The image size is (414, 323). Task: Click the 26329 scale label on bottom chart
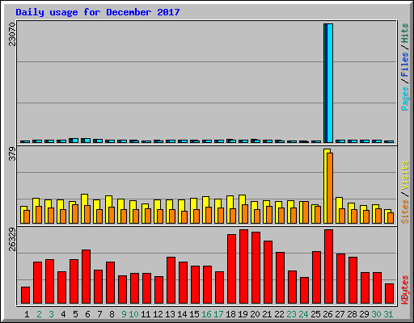[x=12, y=240]
